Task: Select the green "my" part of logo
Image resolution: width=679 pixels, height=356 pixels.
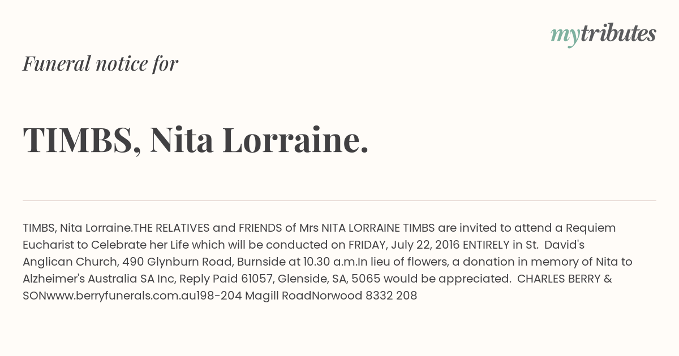Action: (565, 36)
